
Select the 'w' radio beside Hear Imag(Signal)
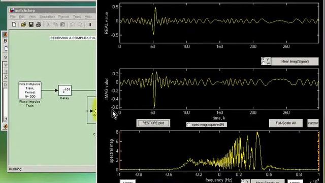[x=263, y=63]
